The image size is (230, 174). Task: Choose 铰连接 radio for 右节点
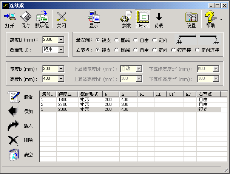173,50
